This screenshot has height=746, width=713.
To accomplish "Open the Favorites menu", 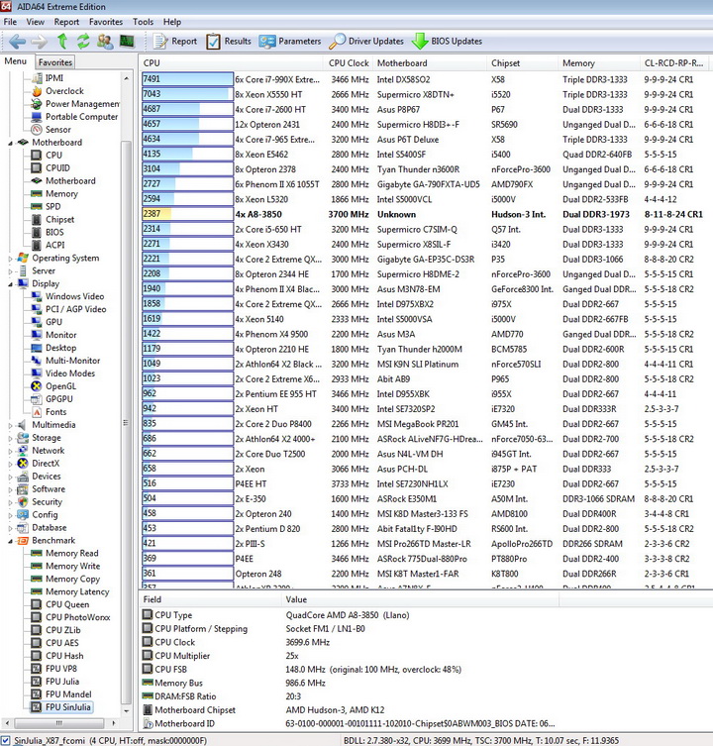I will [x=106, y=22].
